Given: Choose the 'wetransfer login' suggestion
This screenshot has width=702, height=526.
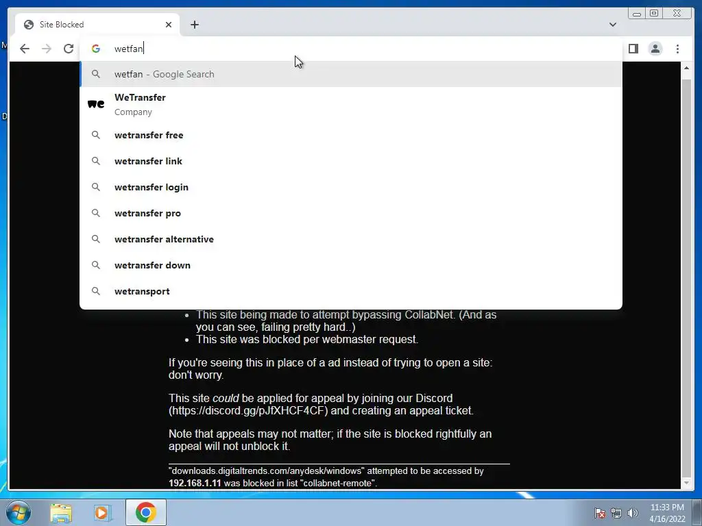Looking at the screenshot, I should point(351,187).
